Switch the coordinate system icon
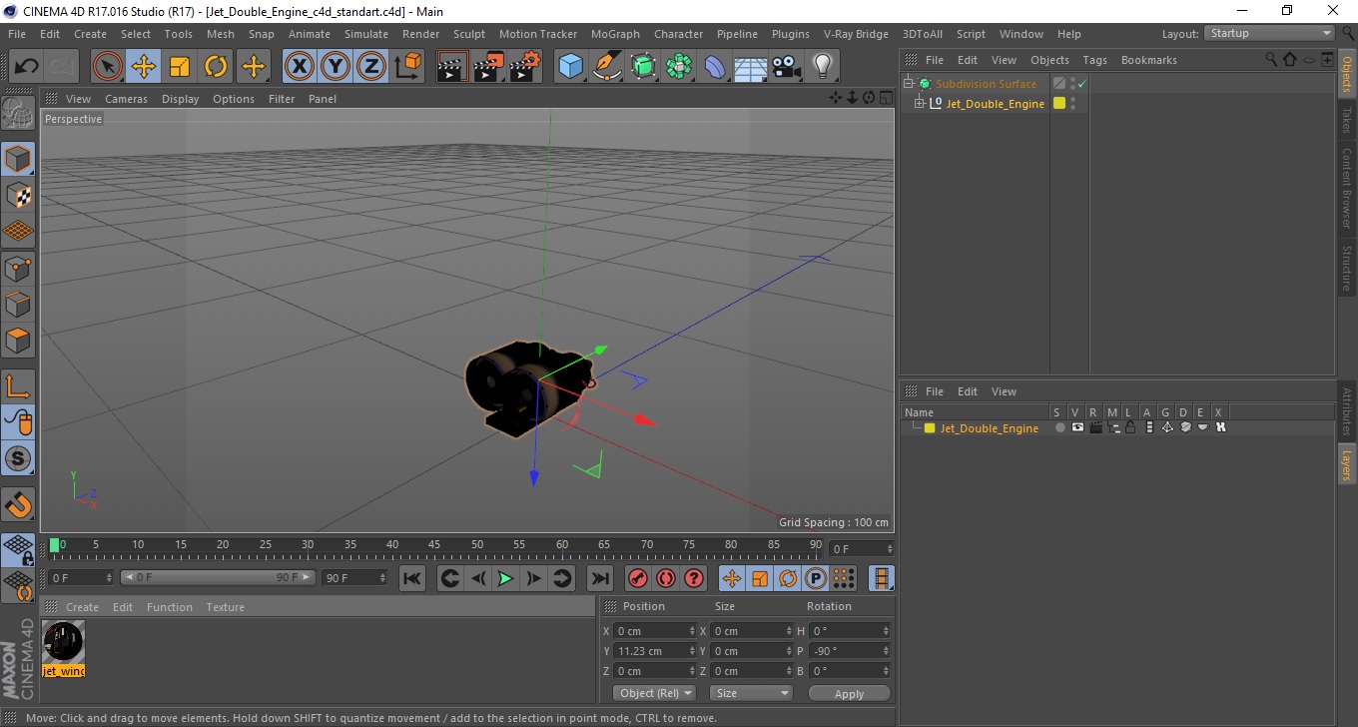Image resolution: width=1358 pixels, height=727 pixels. (x=407, y=67)
